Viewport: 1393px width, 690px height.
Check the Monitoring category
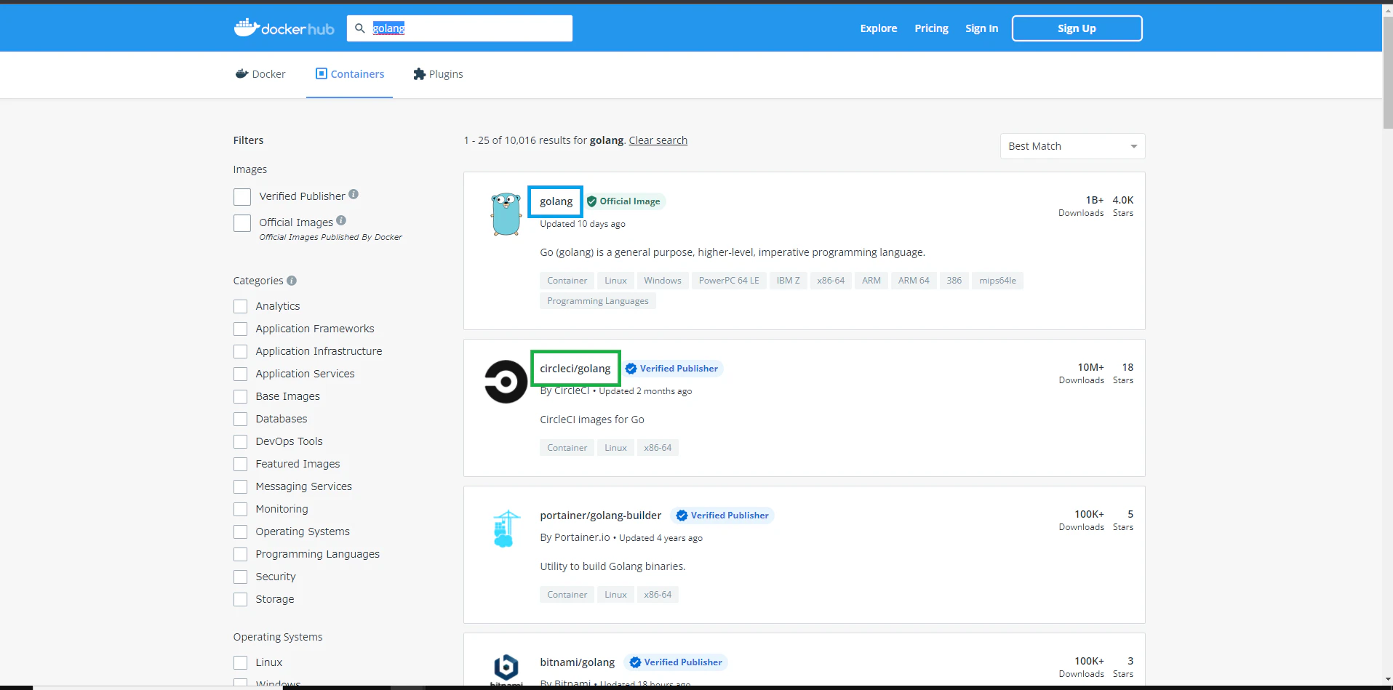tap(240, 509)
